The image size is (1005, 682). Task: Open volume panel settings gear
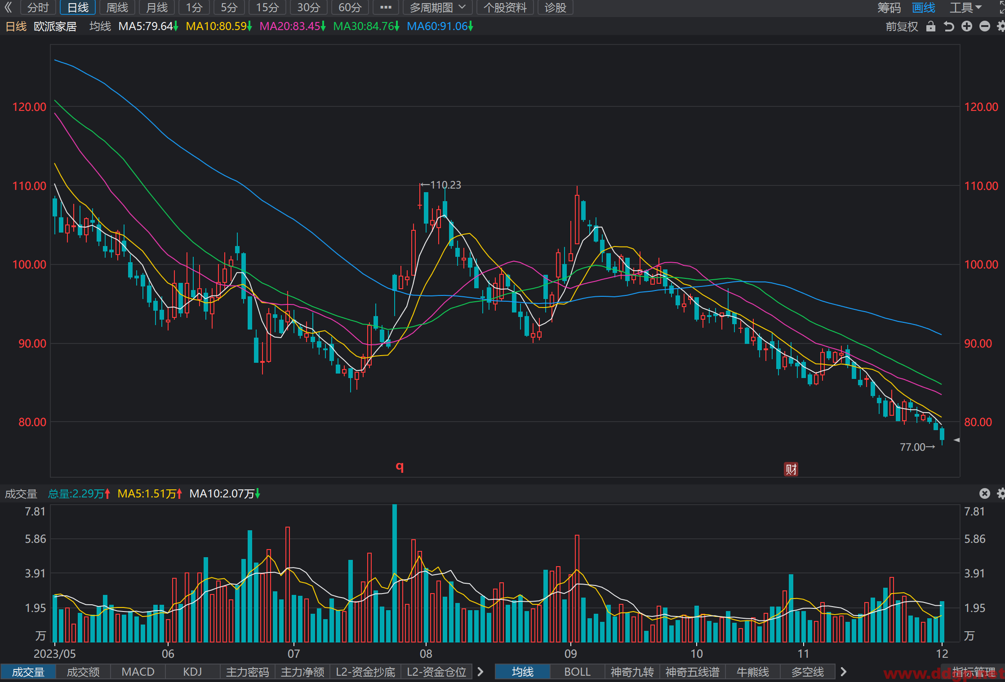(1001, 494)
